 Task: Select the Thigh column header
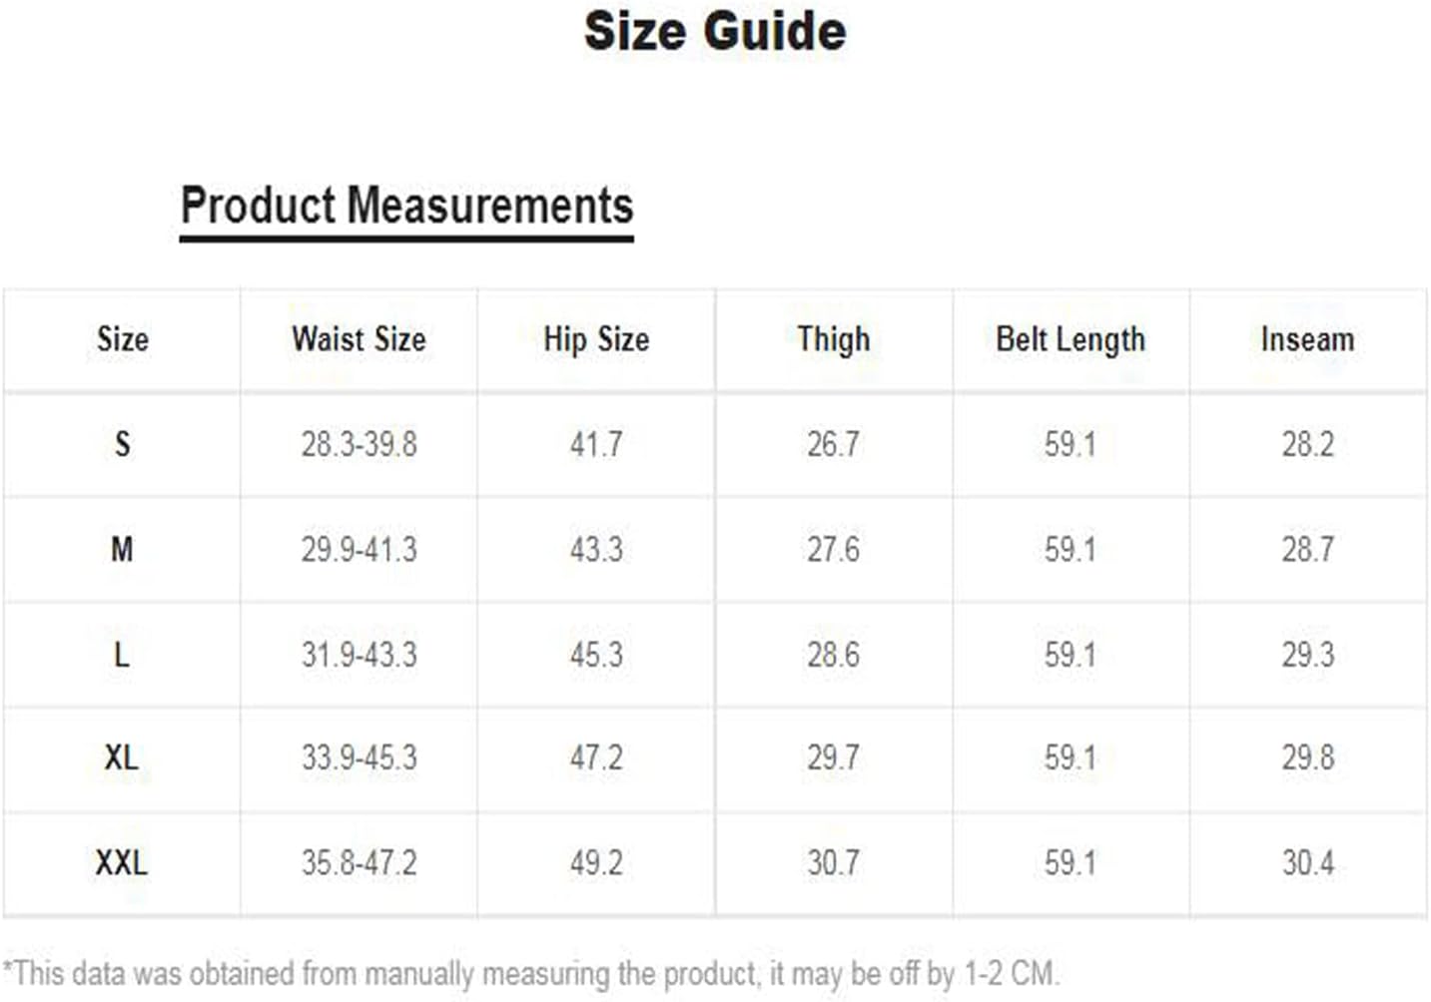point(833,339)
